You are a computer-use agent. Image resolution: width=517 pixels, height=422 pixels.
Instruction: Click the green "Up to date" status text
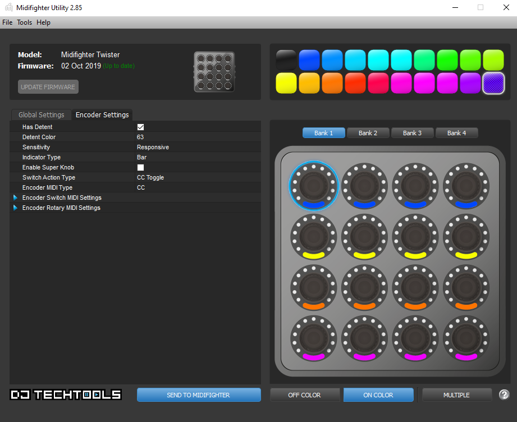click(x=119, y=66)
